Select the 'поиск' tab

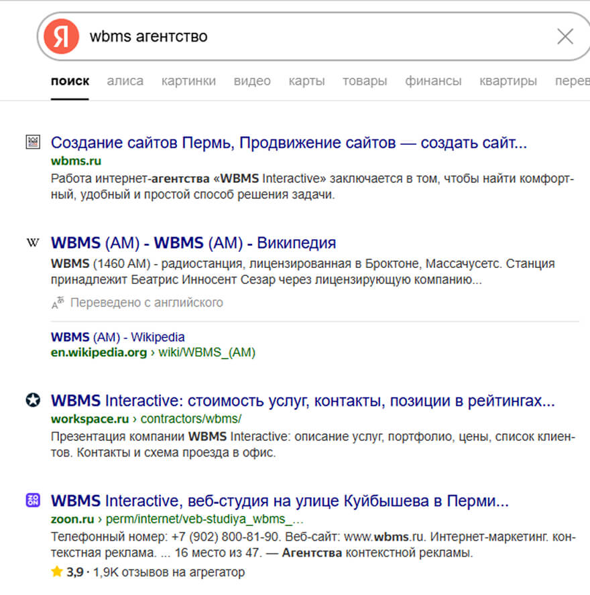[70, 81]
